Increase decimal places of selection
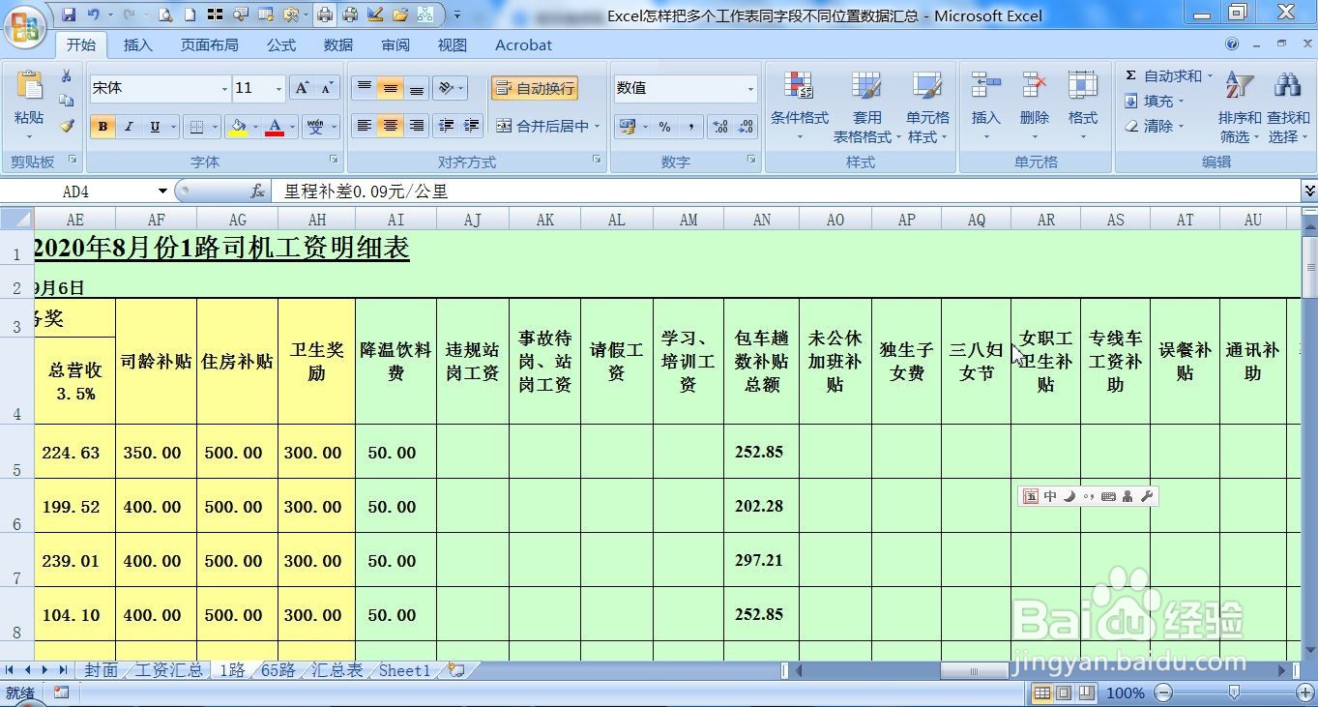1318x707 pixels. point(719,126)
